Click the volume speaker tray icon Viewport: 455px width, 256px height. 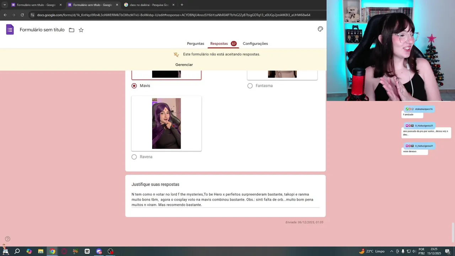[x=414, y=251]
